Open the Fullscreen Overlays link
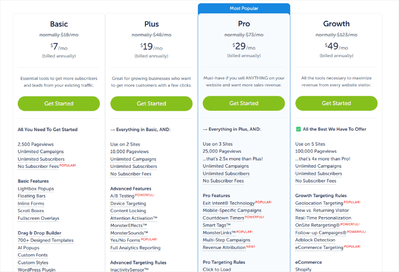Screen dimensions: 399x272 point(39,218)
